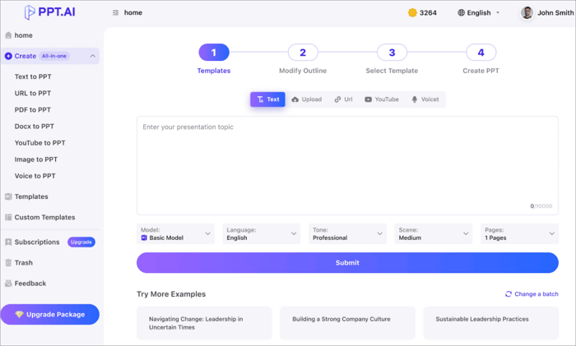The width and height of the screenshot is (576, 346).
Task: Click the presentation topic text area
Action: (x=347, y=165)
